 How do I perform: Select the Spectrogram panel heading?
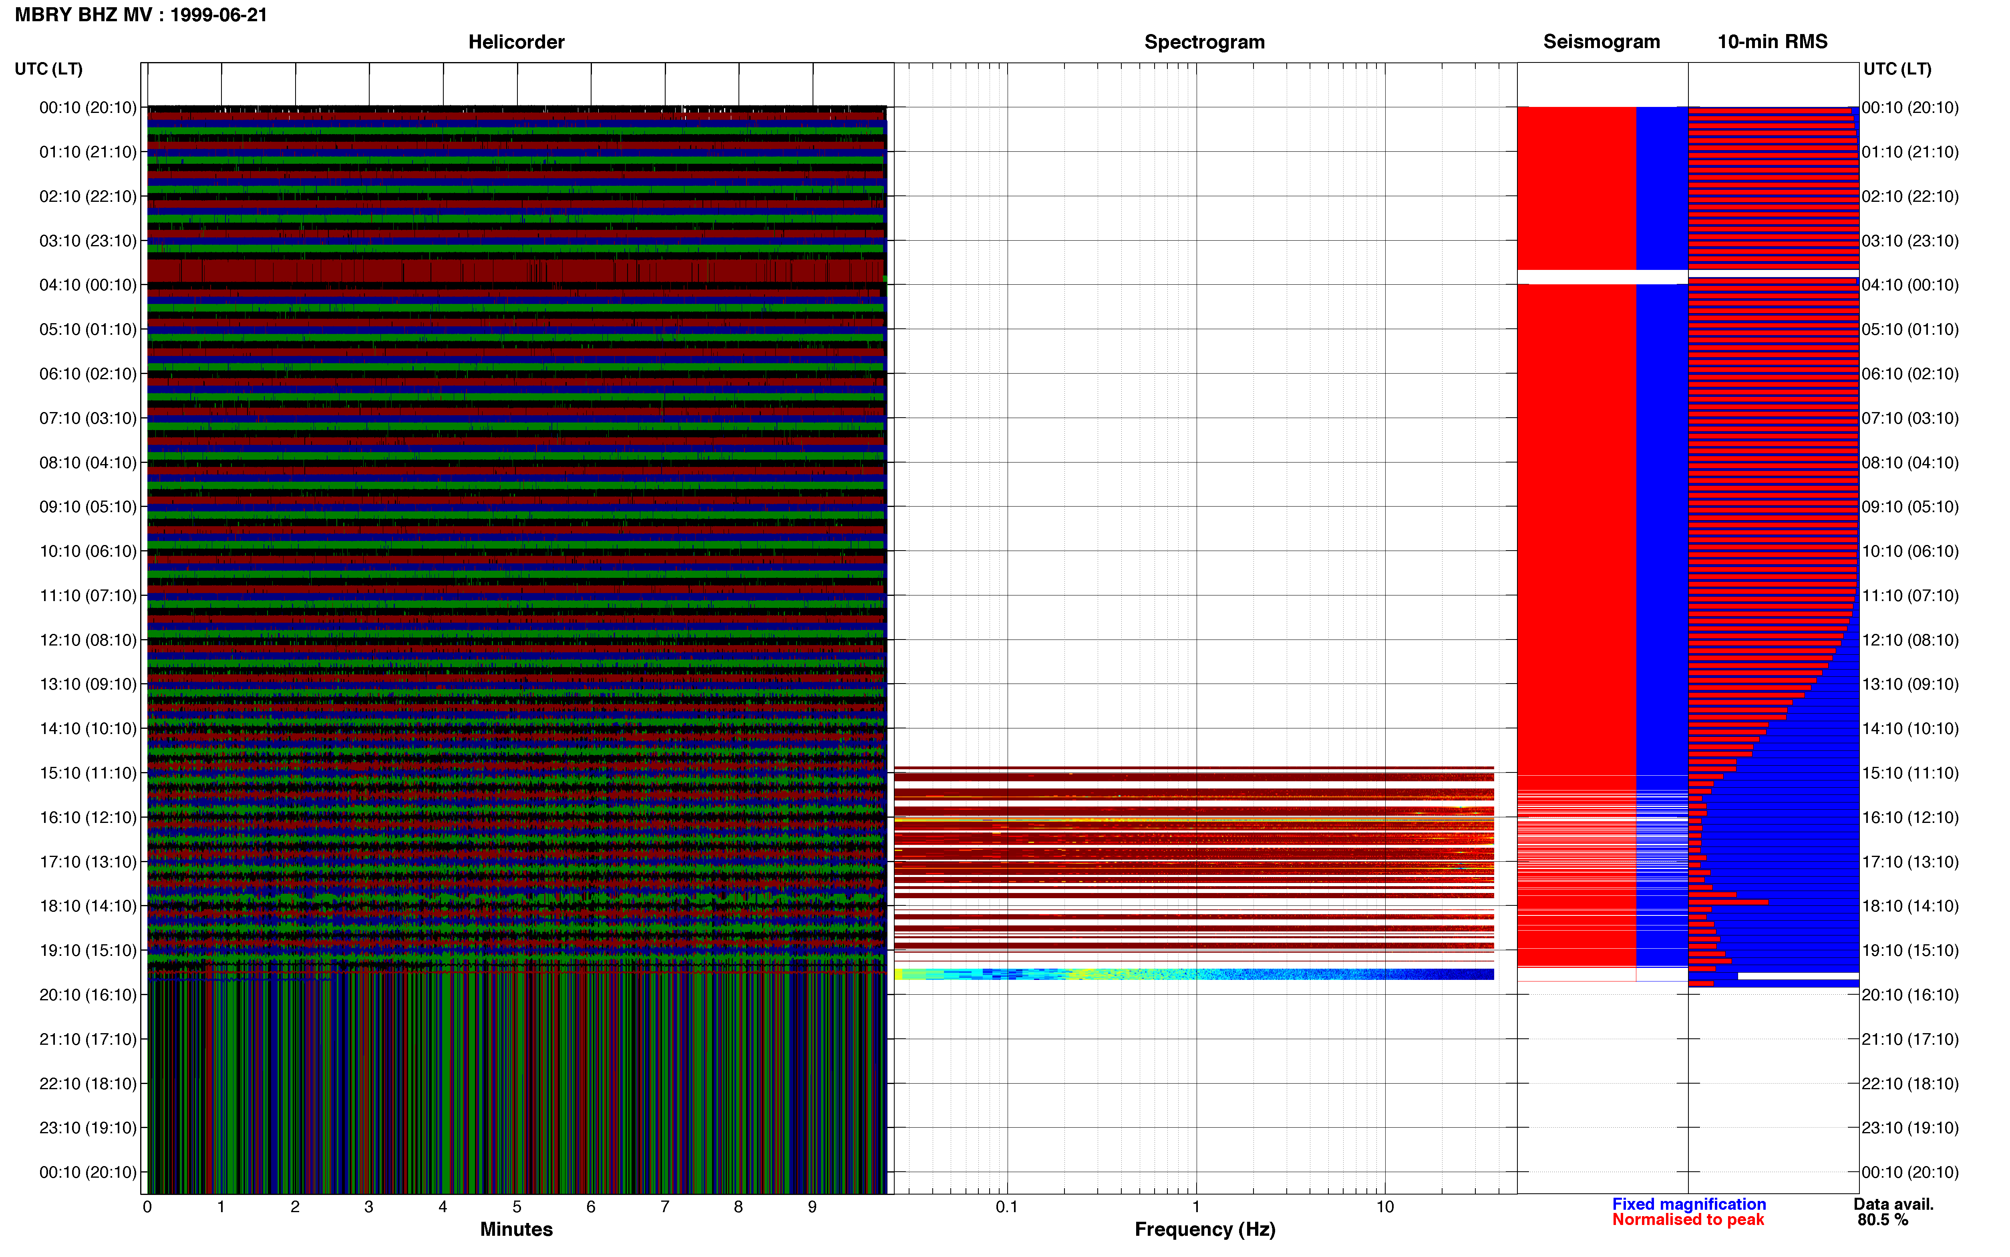tap(1205, 42)
